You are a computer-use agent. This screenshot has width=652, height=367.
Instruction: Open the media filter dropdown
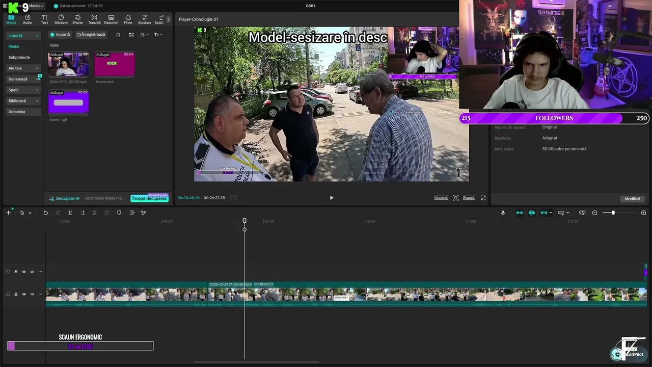click(x=158, y=35)
